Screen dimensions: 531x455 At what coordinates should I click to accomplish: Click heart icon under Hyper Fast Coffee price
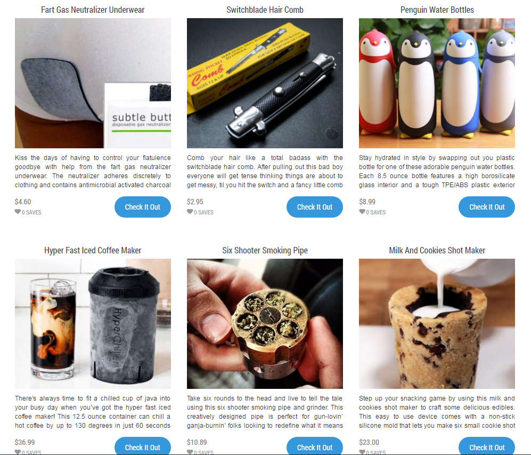(x=18, y=452)
